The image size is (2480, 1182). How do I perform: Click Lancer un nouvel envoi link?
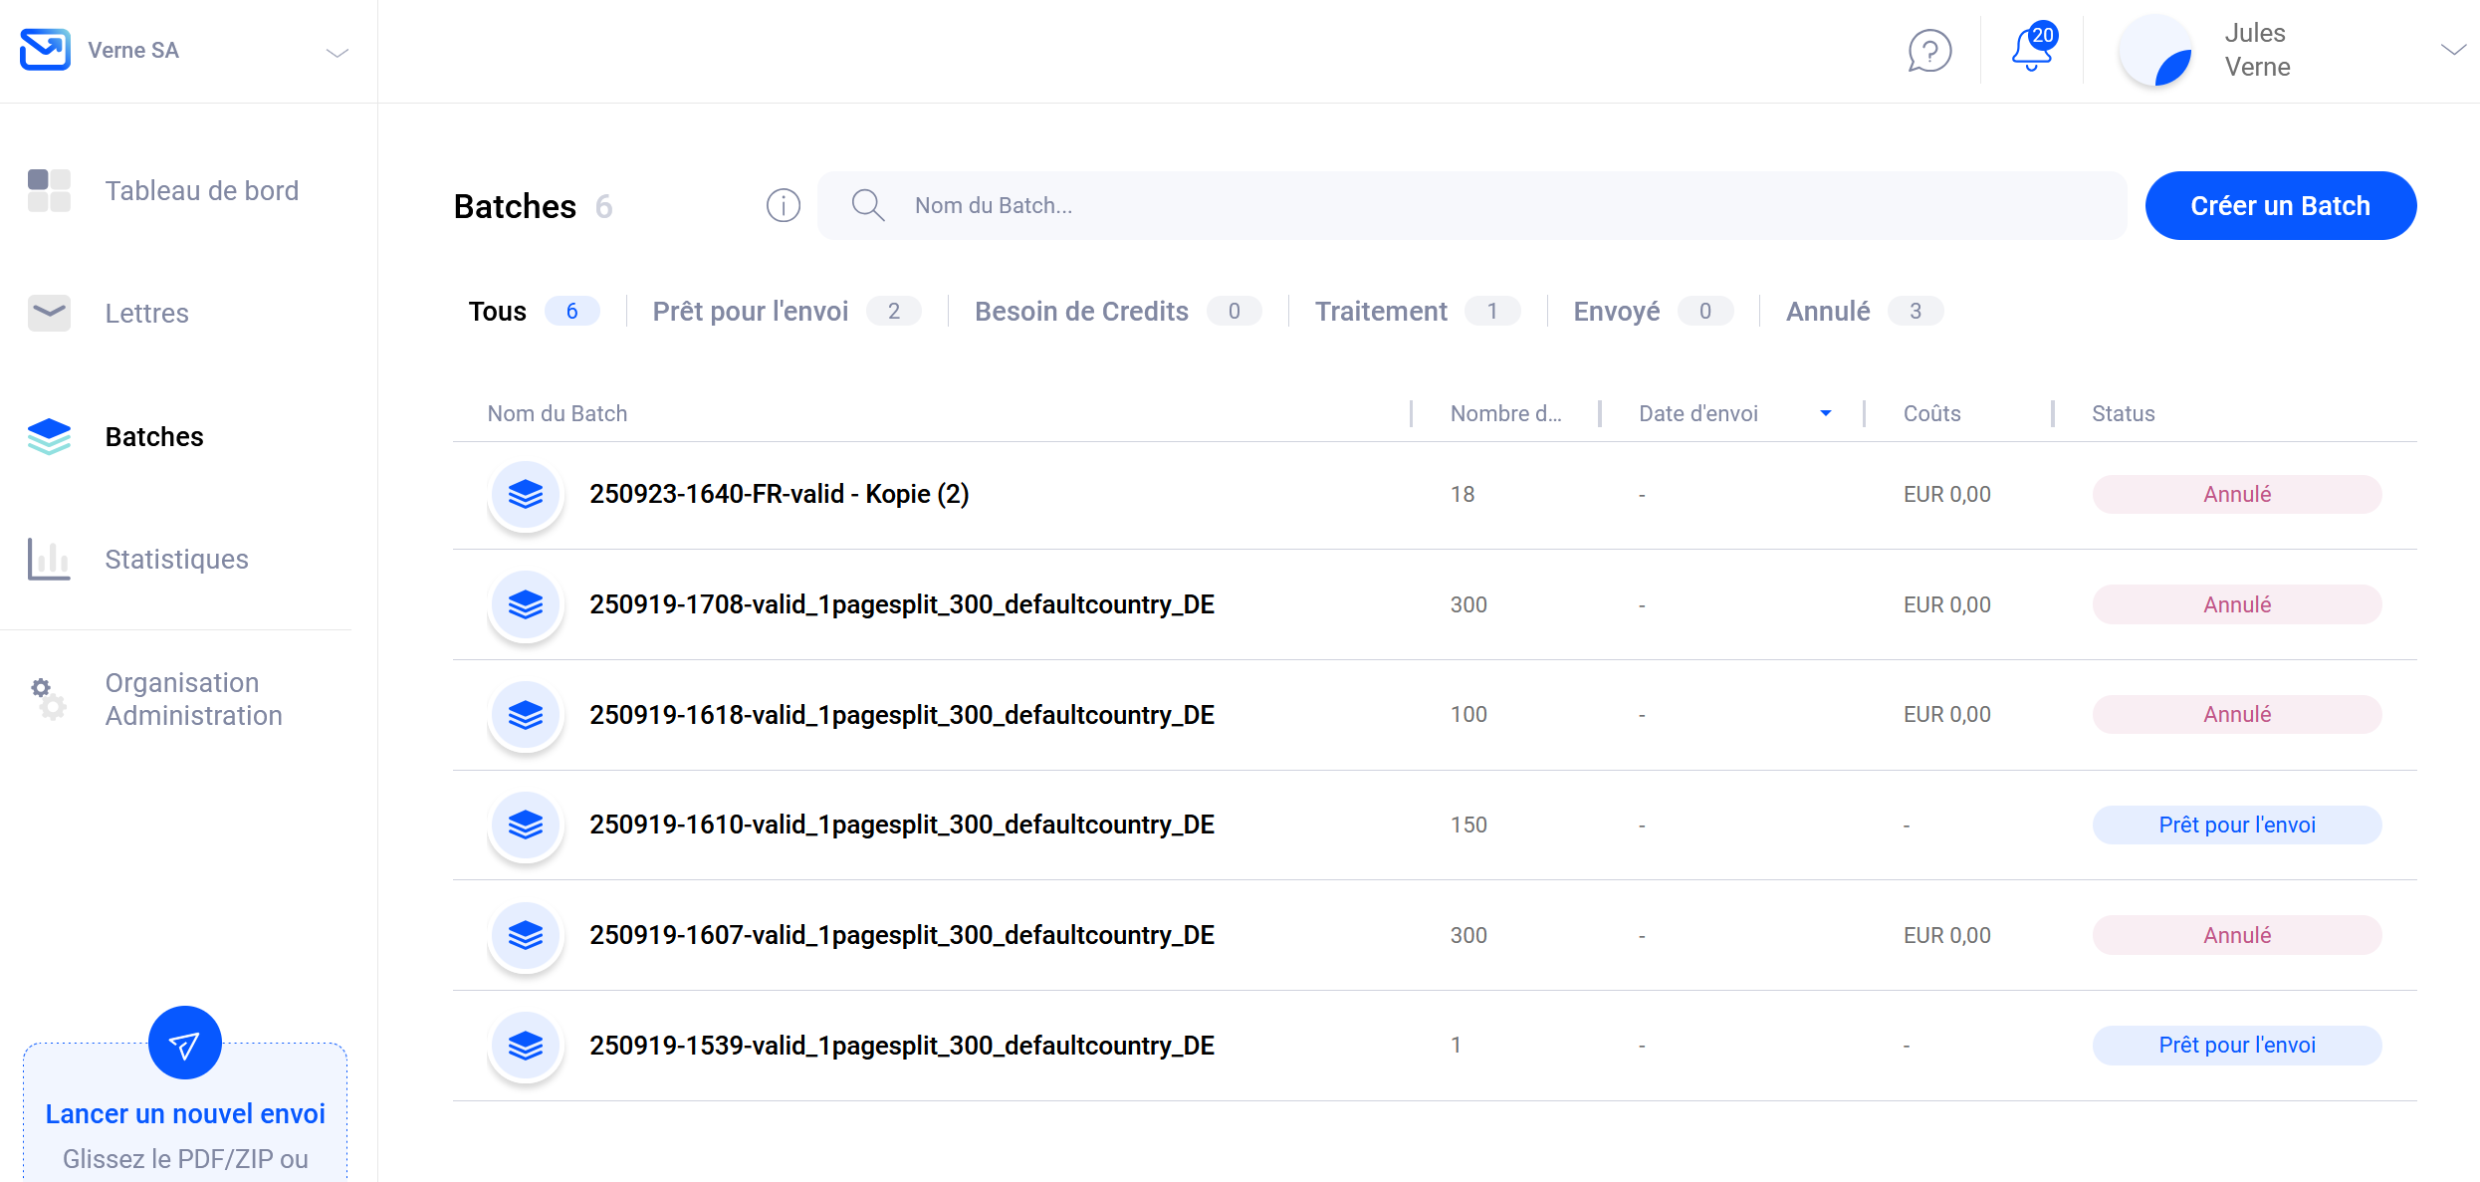[185, 1113]
